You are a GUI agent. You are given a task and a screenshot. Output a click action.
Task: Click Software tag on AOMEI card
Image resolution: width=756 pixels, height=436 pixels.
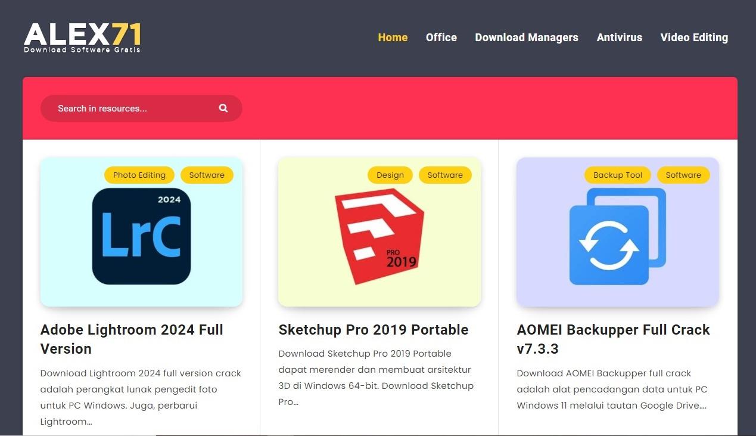point(683,175)
